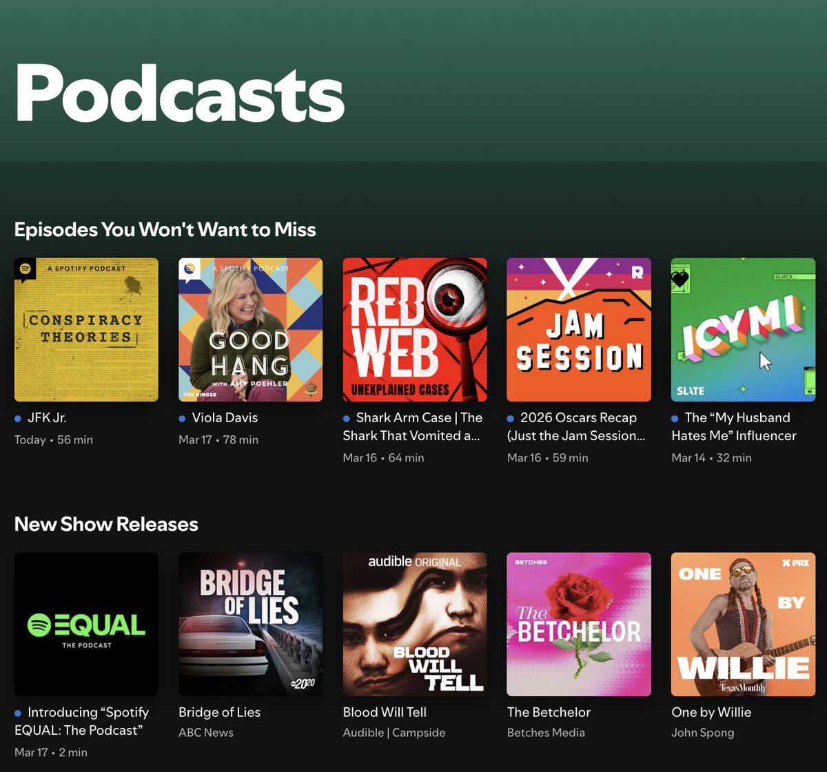
Task: Open the Episodes You Won't Want to Miss section
Action: click(165, 230)
